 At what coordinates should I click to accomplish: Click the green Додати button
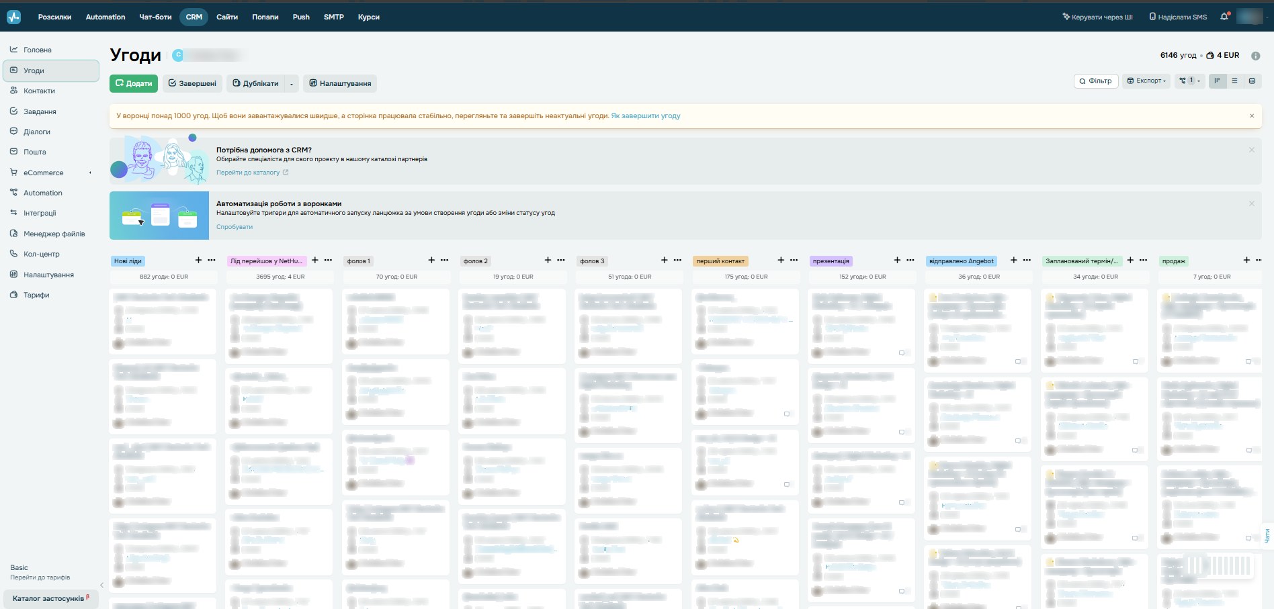tap(134, 83)
